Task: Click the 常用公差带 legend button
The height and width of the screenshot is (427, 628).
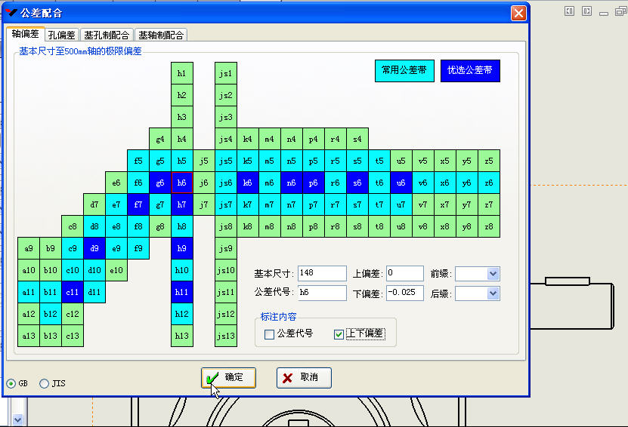Action: 404,70
